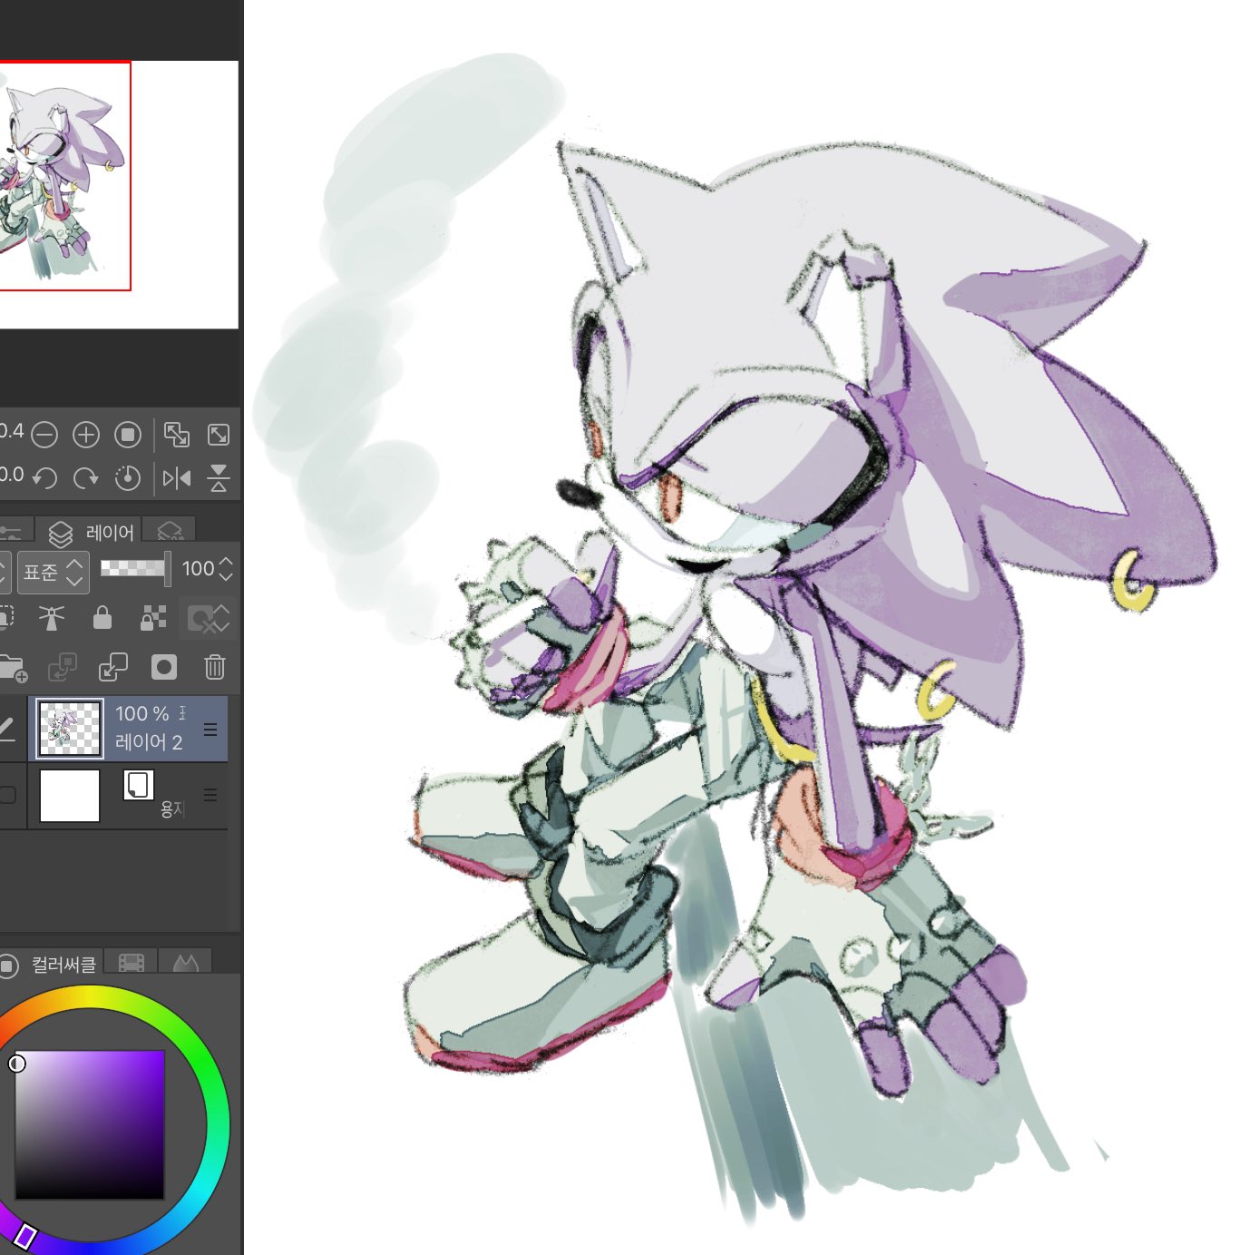The width and height of the screenshot is (1239, 1255).
Task: Click the zoom in plus icon
Action: pos(86,436)
